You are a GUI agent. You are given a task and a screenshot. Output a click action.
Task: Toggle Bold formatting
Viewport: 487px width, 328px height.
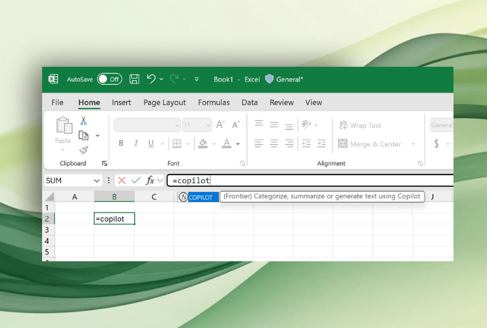point(121,144)
